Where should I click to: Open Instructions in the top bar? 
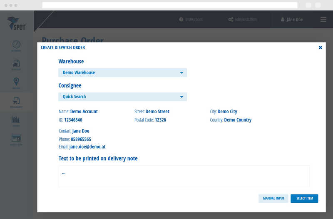pyautogui.click(x=191, y=20)
